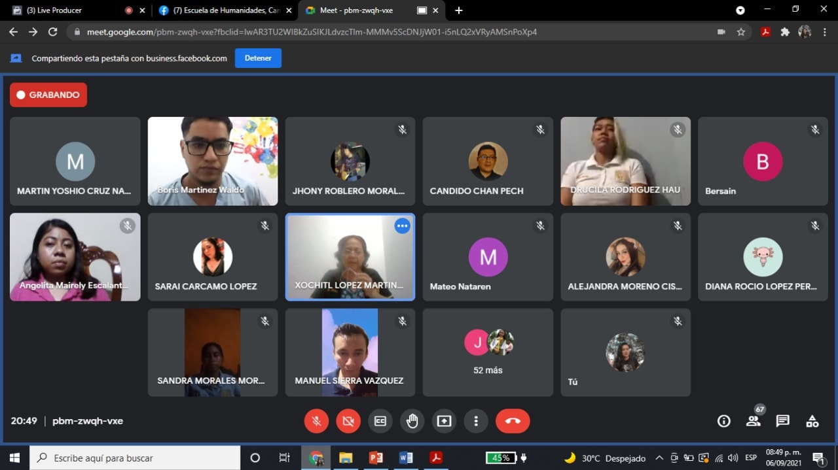Hang up and leave the call
The width and height of the screenshot is (838, 470).
513,422
